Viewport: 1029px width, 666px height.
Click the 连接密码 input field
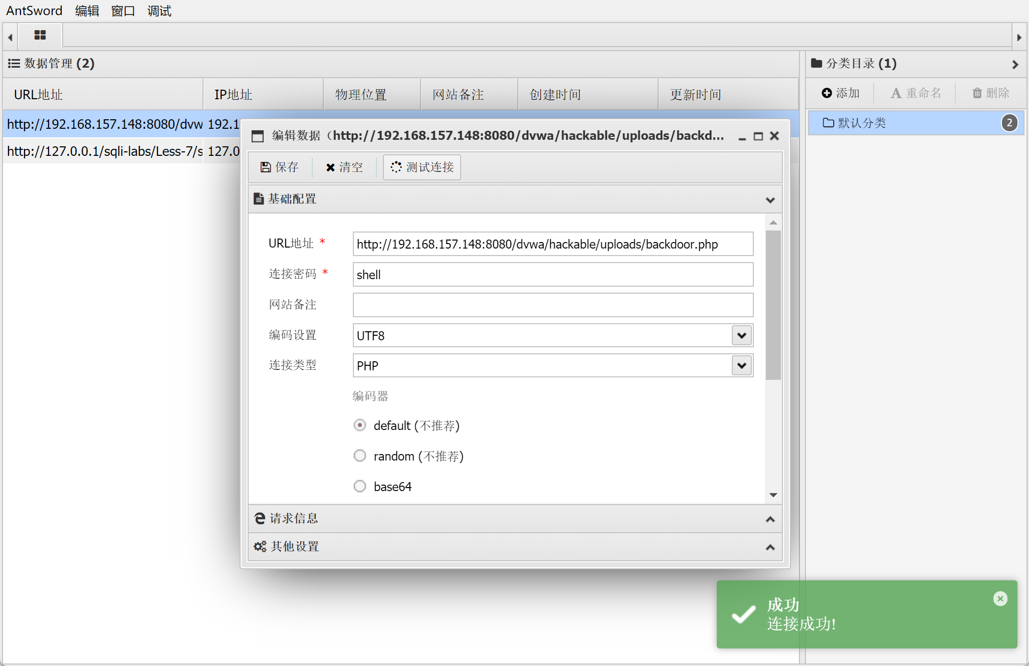(x=553, y=275)
